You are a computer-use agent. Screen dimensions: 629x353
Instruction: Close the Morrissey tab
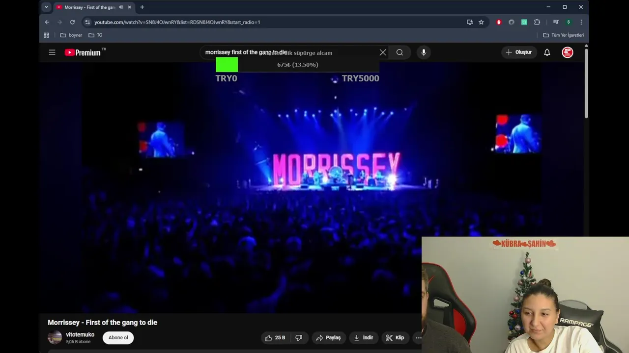(130, 7)
